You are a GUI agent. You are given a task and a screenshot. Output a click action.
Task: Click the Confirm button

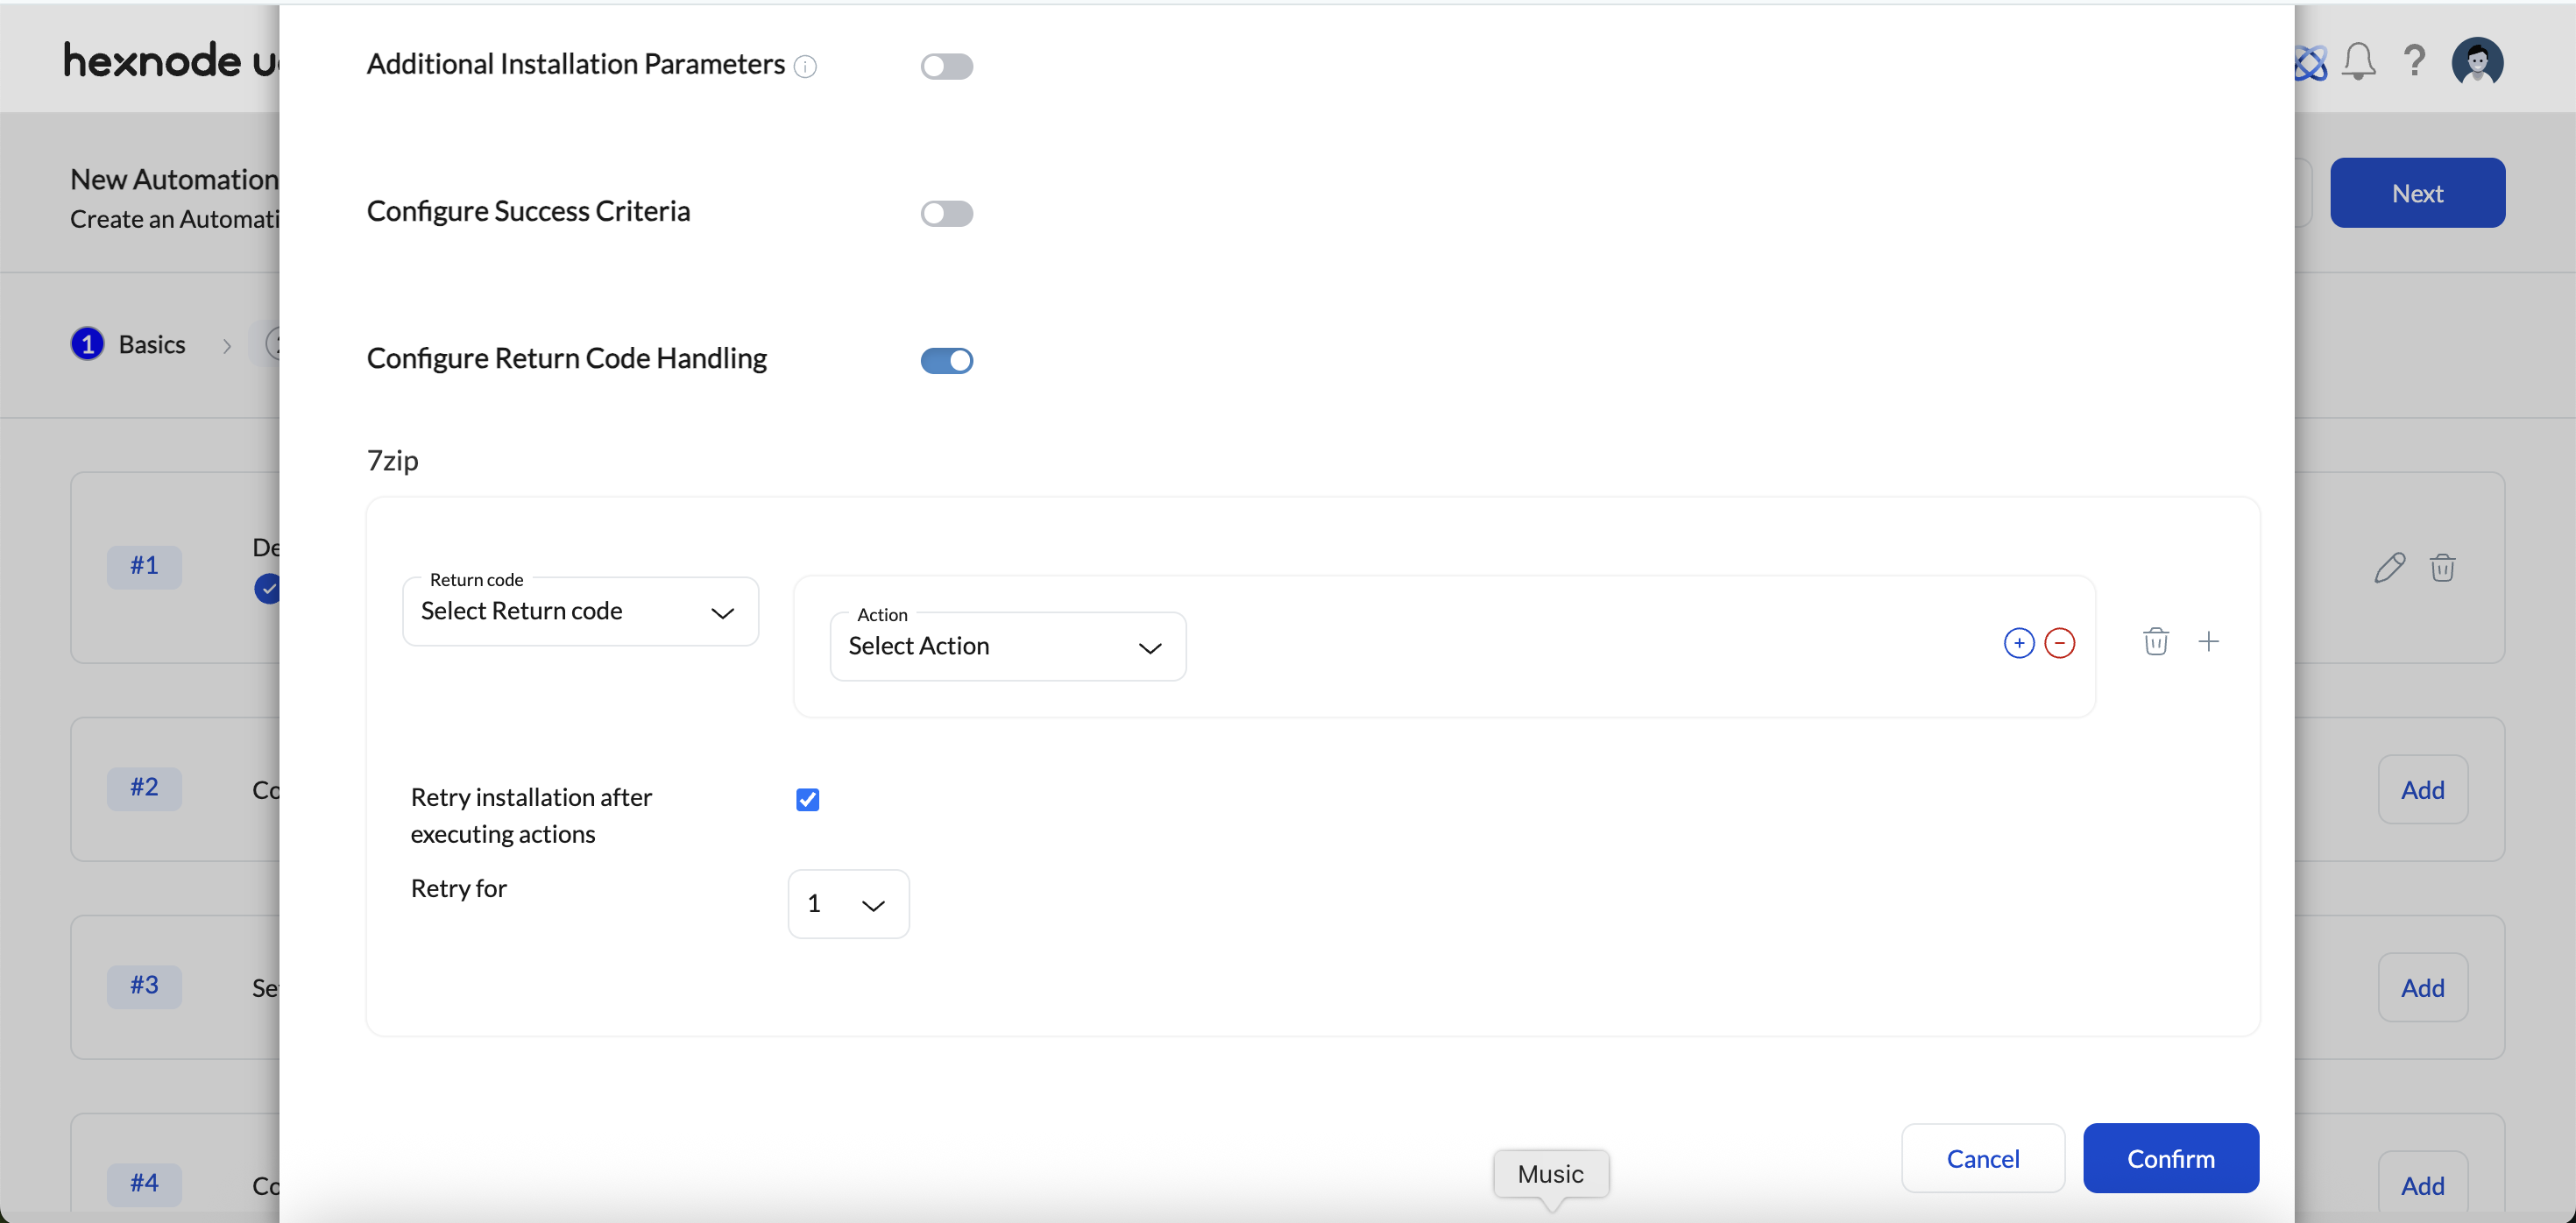(x=2170, y=1158)
